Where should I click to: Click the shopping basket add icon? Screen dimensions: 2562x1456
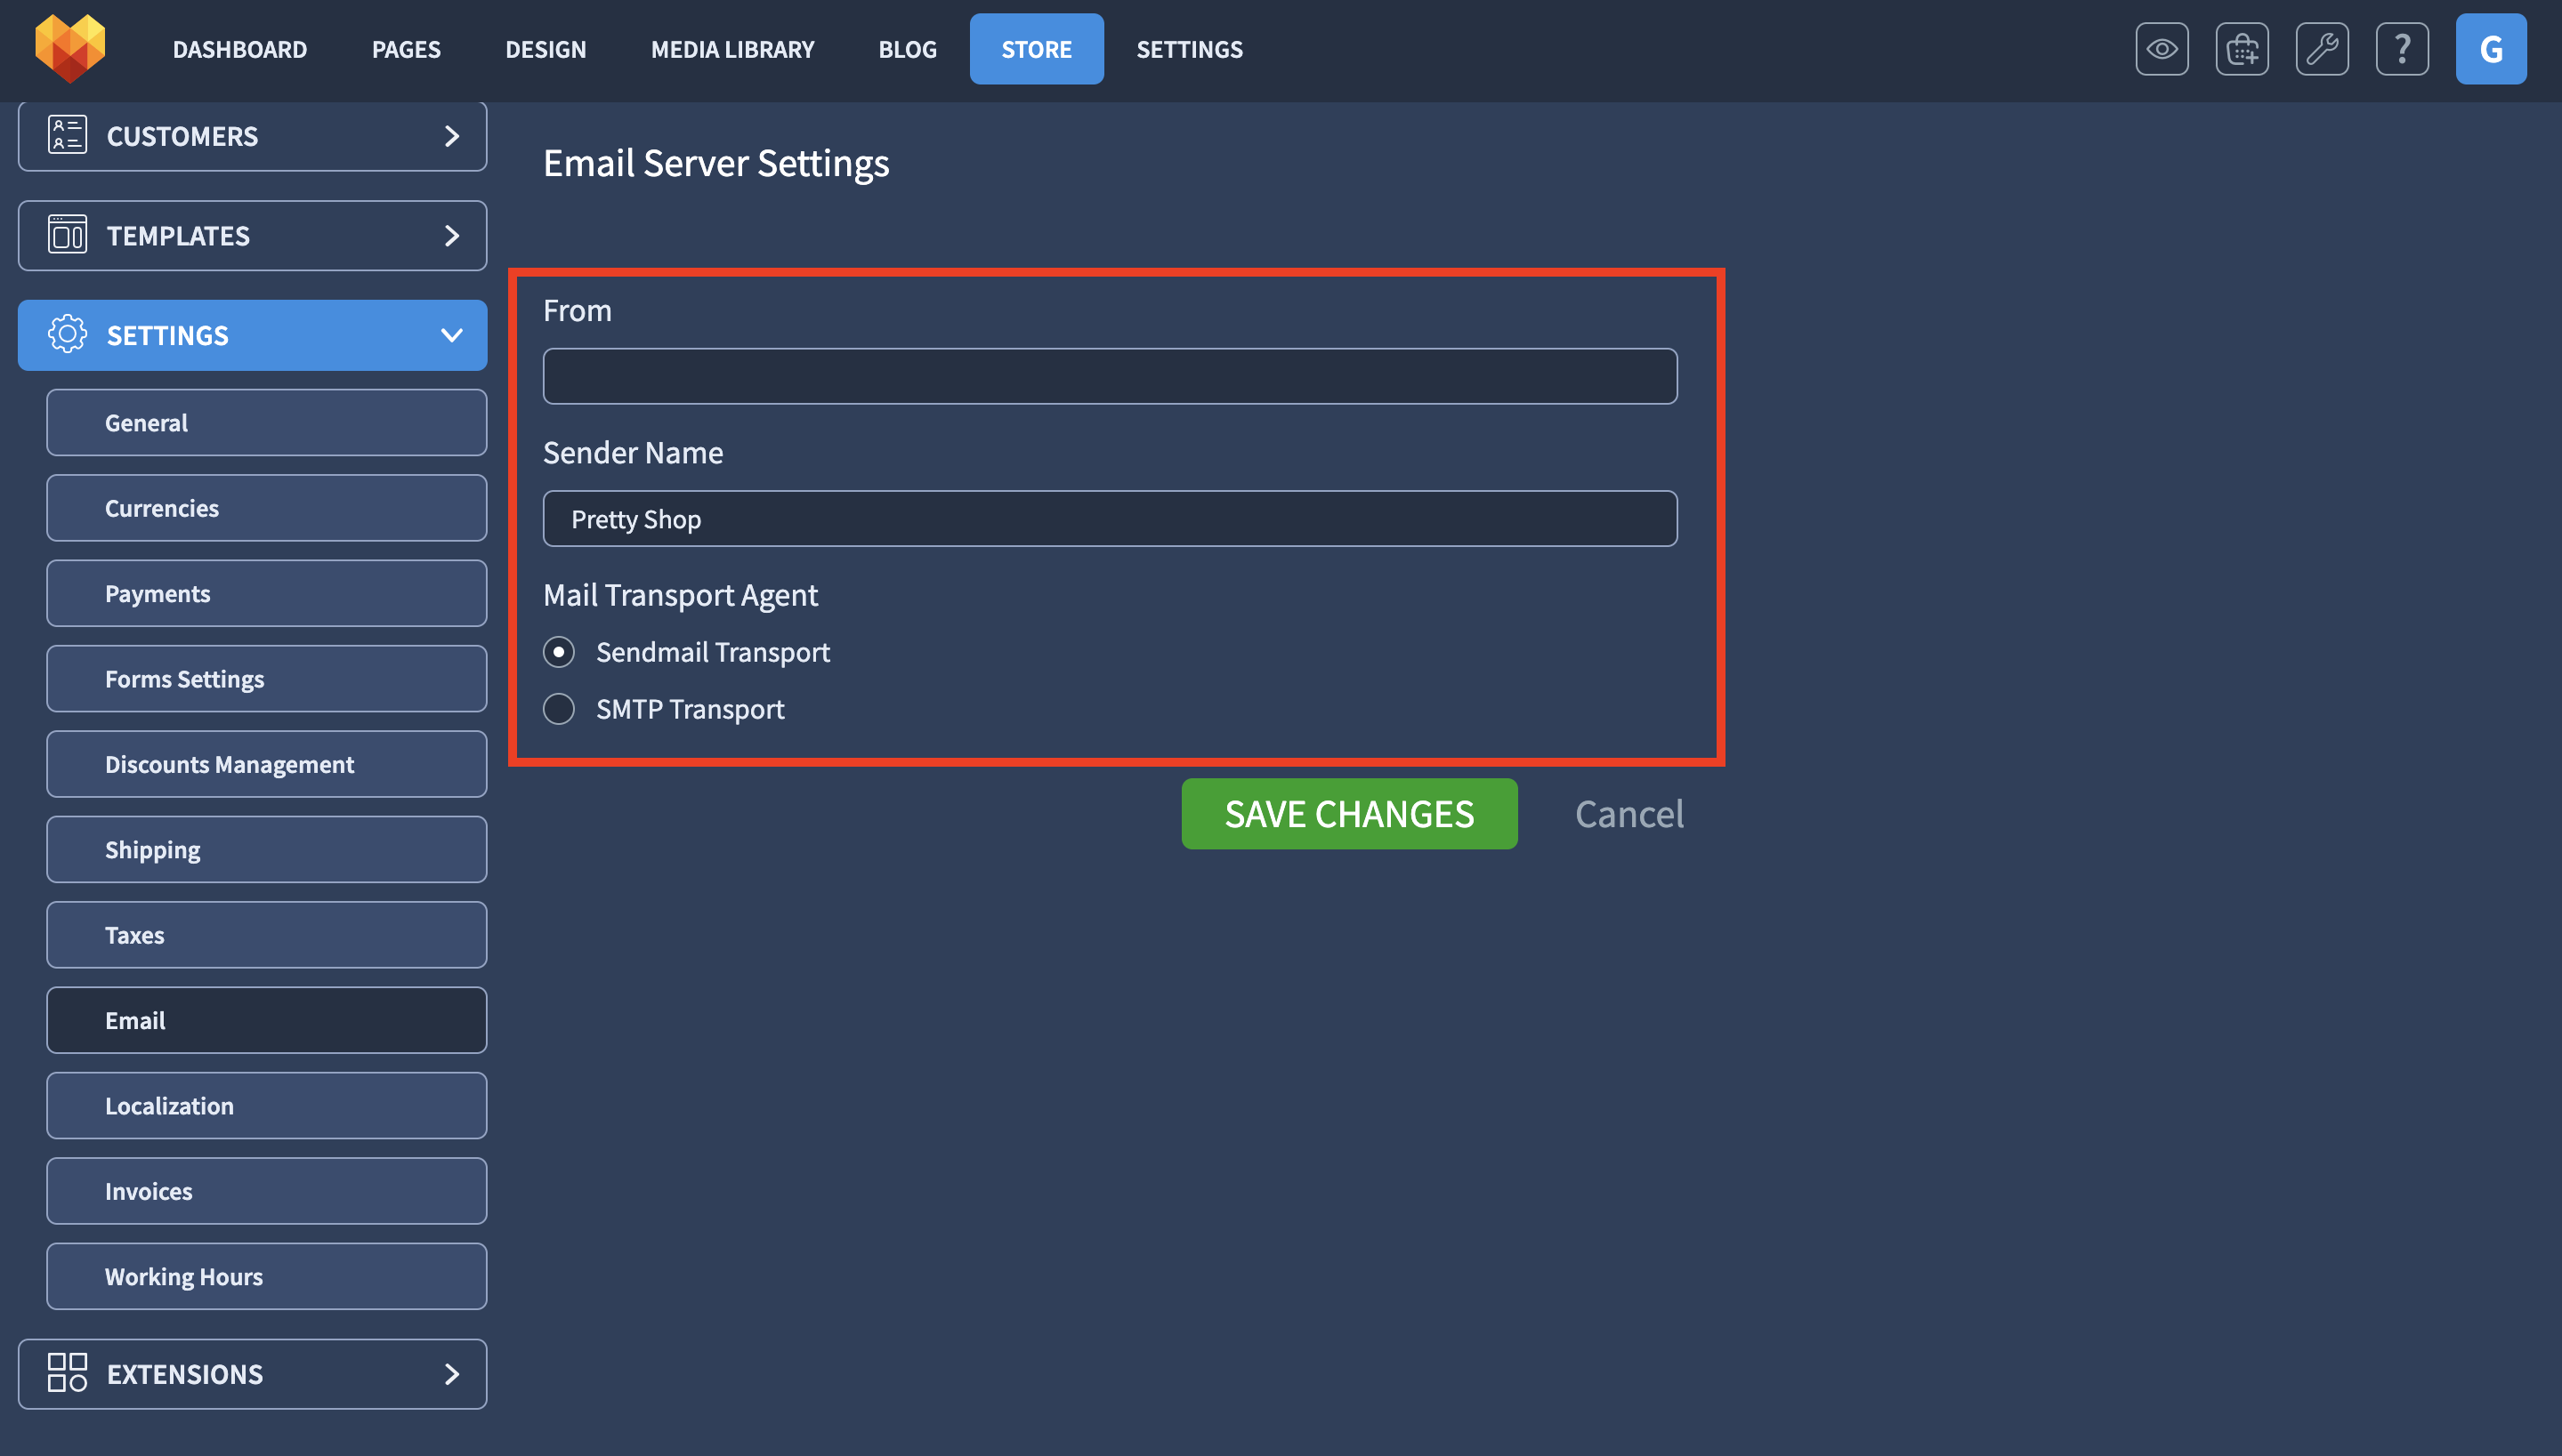(2242, 49)
